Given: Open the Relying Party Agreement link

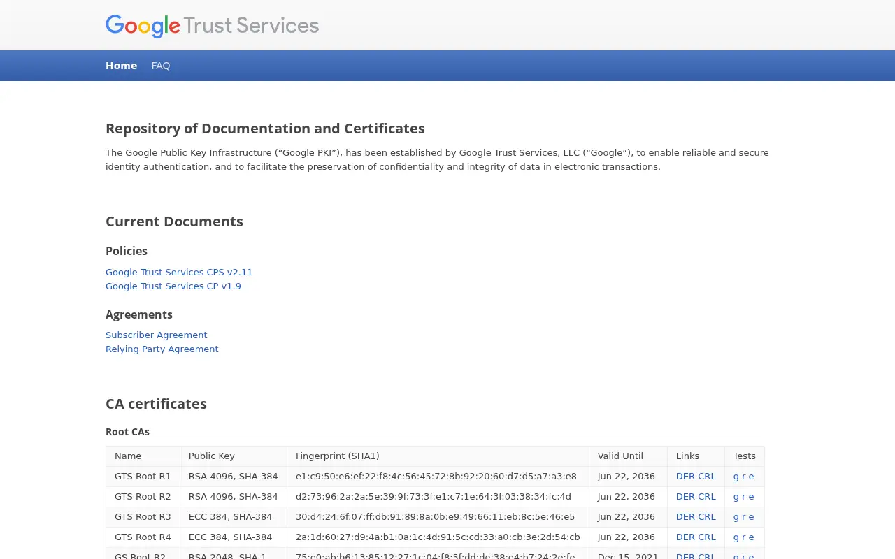Looking at the screenshot, I should tap(162, 349).
